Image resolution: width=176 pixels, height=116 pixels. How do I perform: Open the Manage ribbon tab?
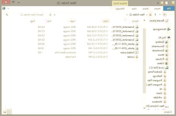120,8
